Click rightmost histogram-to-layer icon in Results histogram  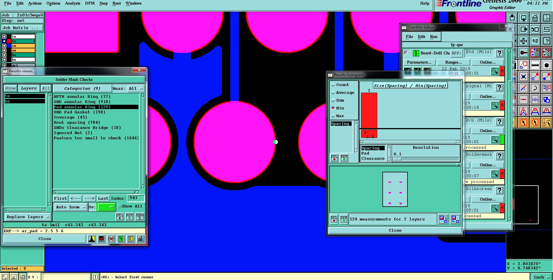click(455, 220)
